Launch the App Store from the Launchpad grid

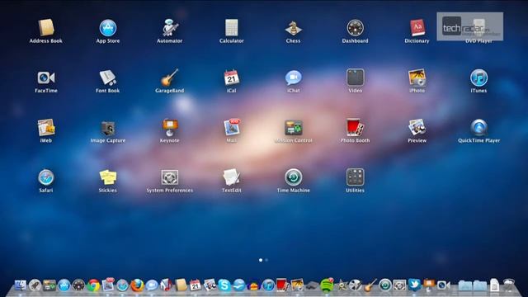pos(108,27)
